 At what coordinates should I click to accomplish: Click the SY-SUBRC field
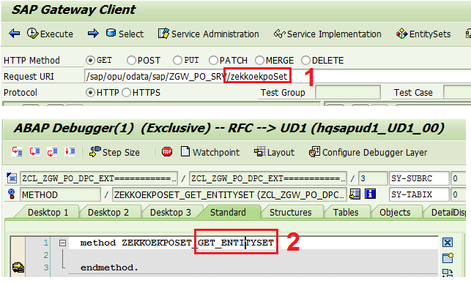(419, 178)
